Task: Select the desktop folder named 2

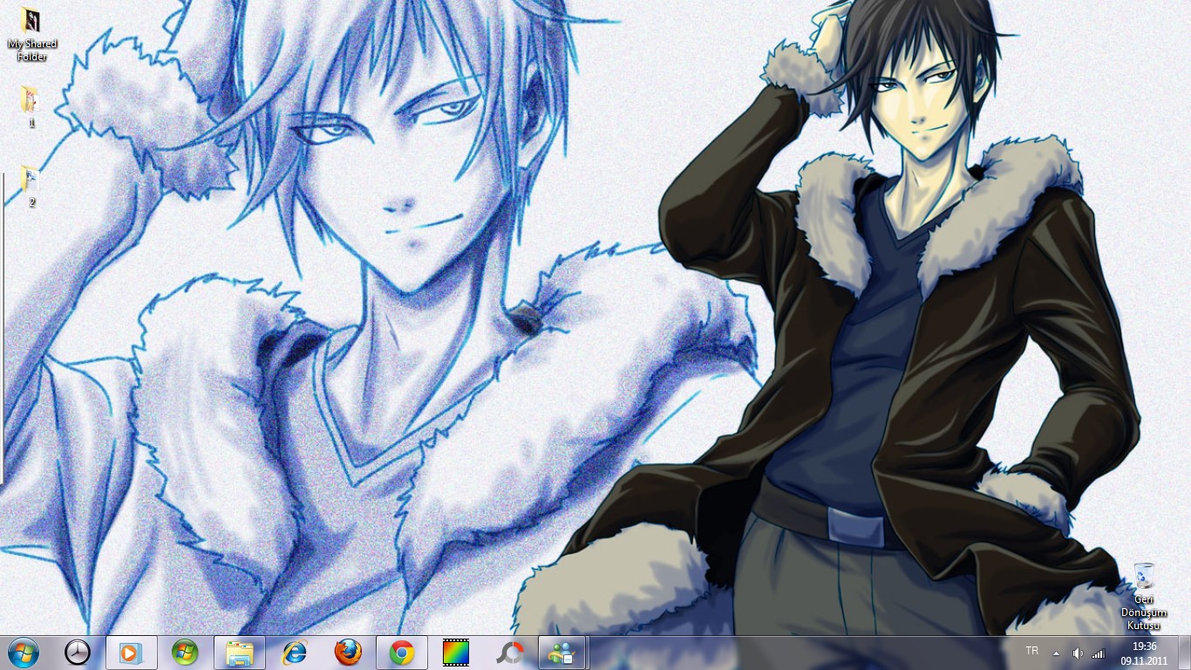Action: coord(31,186)
